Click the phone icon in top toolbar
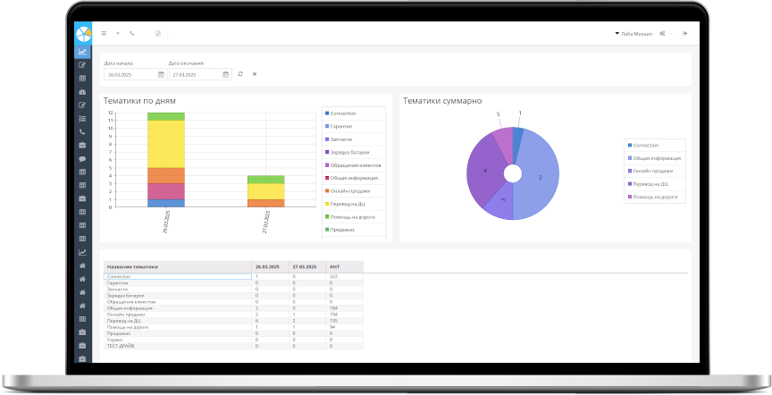The height and width of the screenshot is (395, 772). (132, 33)
